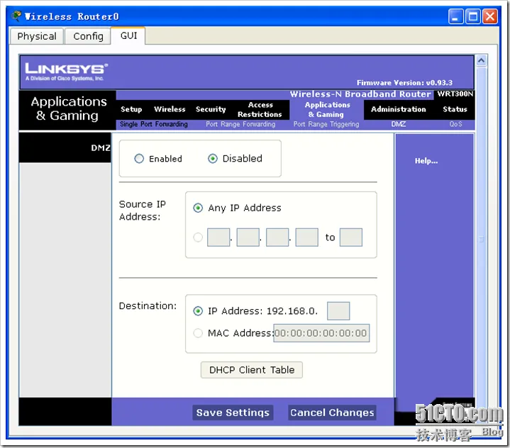Open the Status menu
The width and height of the screenshot is (510, 448).
455,109
